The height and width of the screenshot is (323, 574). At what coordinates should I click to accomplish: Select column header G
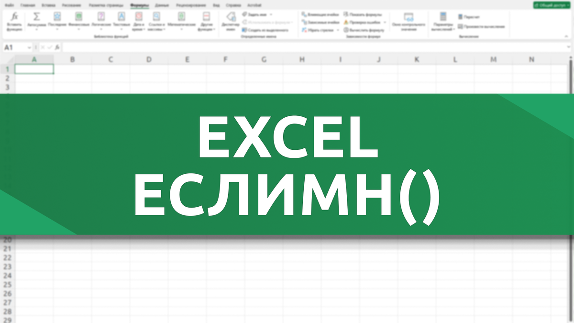coord(264,59)
